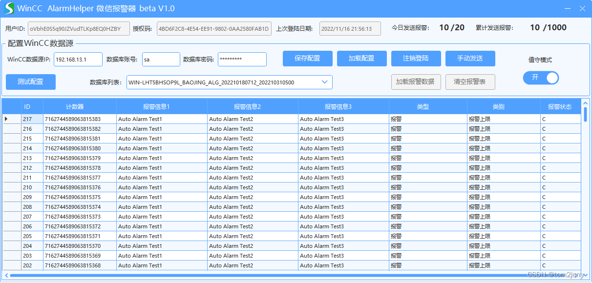Viewport: 592px width, 283px height.
Task: Click the 授权码 field
Action: pos(213,28)
